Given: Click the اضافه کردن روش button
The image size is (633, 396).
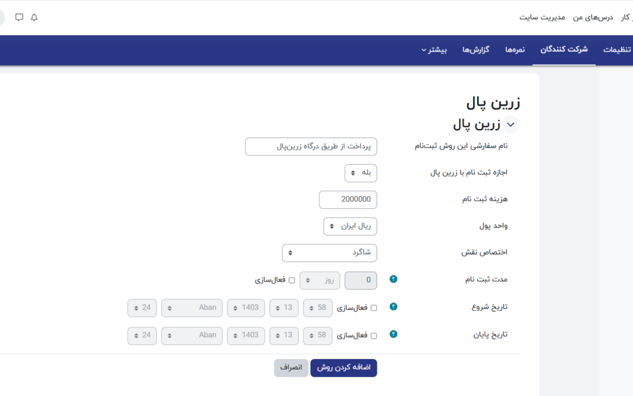Looking at the screenshot, I should [343, 368].
